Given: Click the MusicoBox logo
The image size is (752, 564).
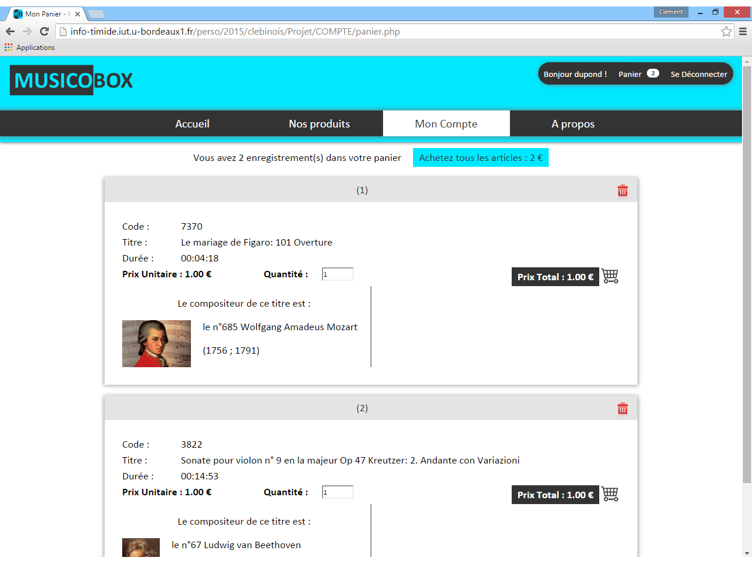Looking at the screenshot, I should 72,80.
